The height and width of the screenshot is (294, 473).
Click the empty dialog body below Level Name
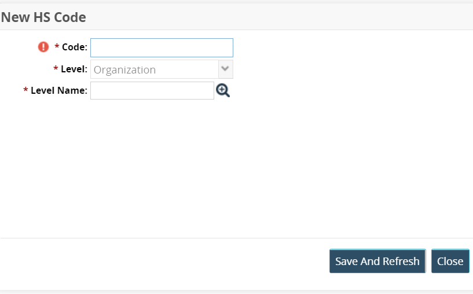click(232, 168)
